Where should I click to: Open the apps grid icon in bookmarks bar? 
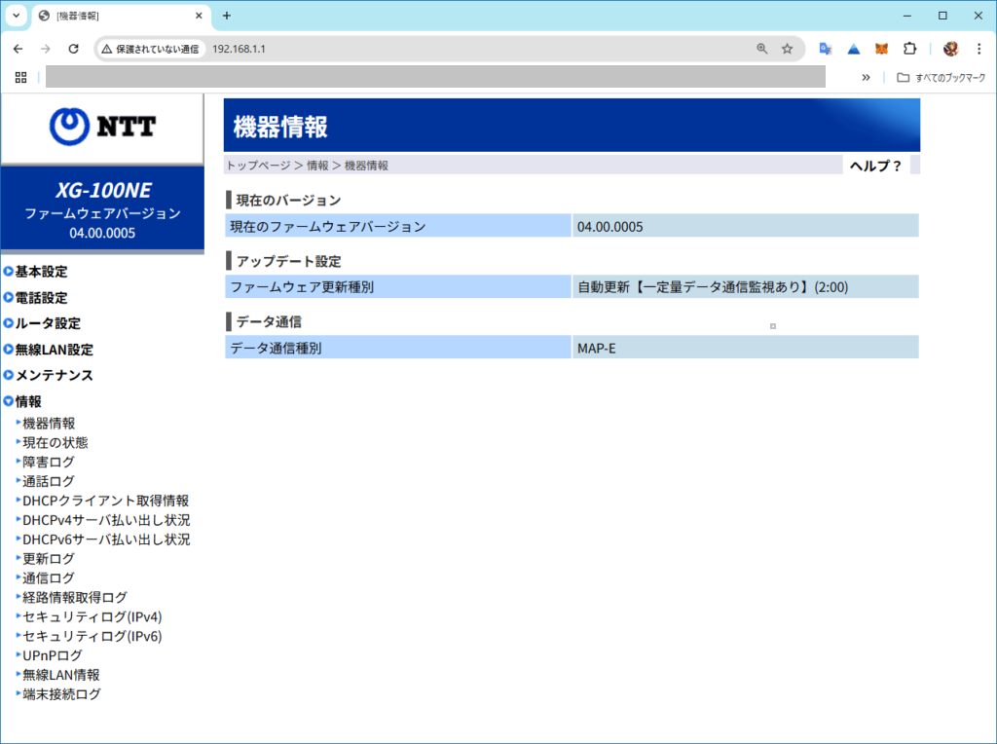click(x=20, y=77)
